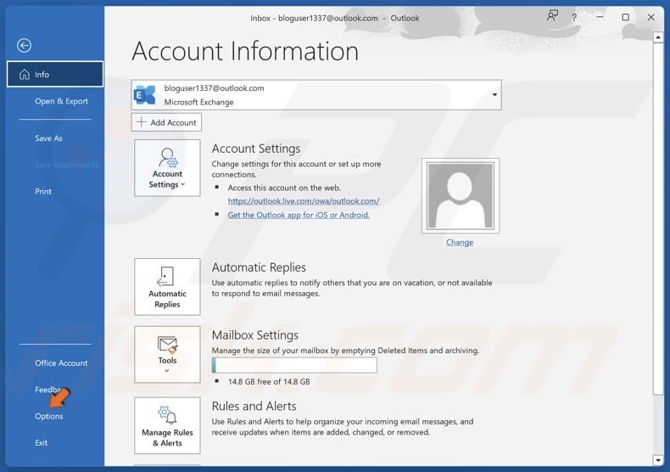
Task: Open Office Account page
Action: [61, 363]
